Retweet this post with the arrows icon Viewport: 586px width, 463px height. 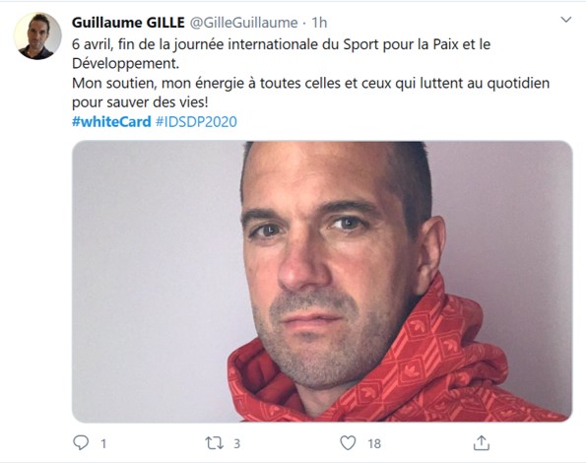click(214, 443)
